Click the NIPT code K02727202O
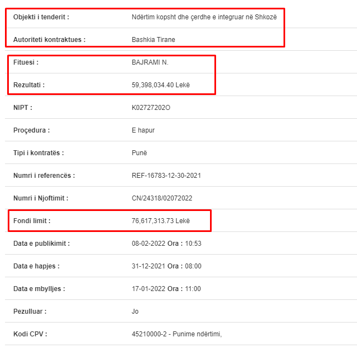The height and width of the screenshot is (359, 357). [151, 108]
